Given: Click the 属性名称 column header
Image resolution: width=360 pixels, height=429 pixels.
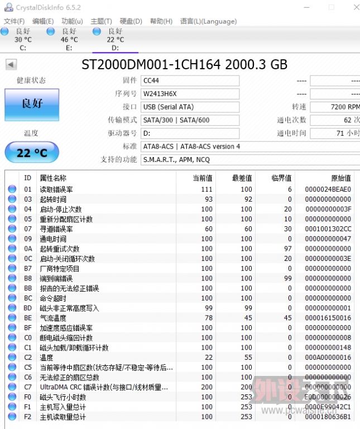Looking at the screenshot, I should [x=53, y=178].
